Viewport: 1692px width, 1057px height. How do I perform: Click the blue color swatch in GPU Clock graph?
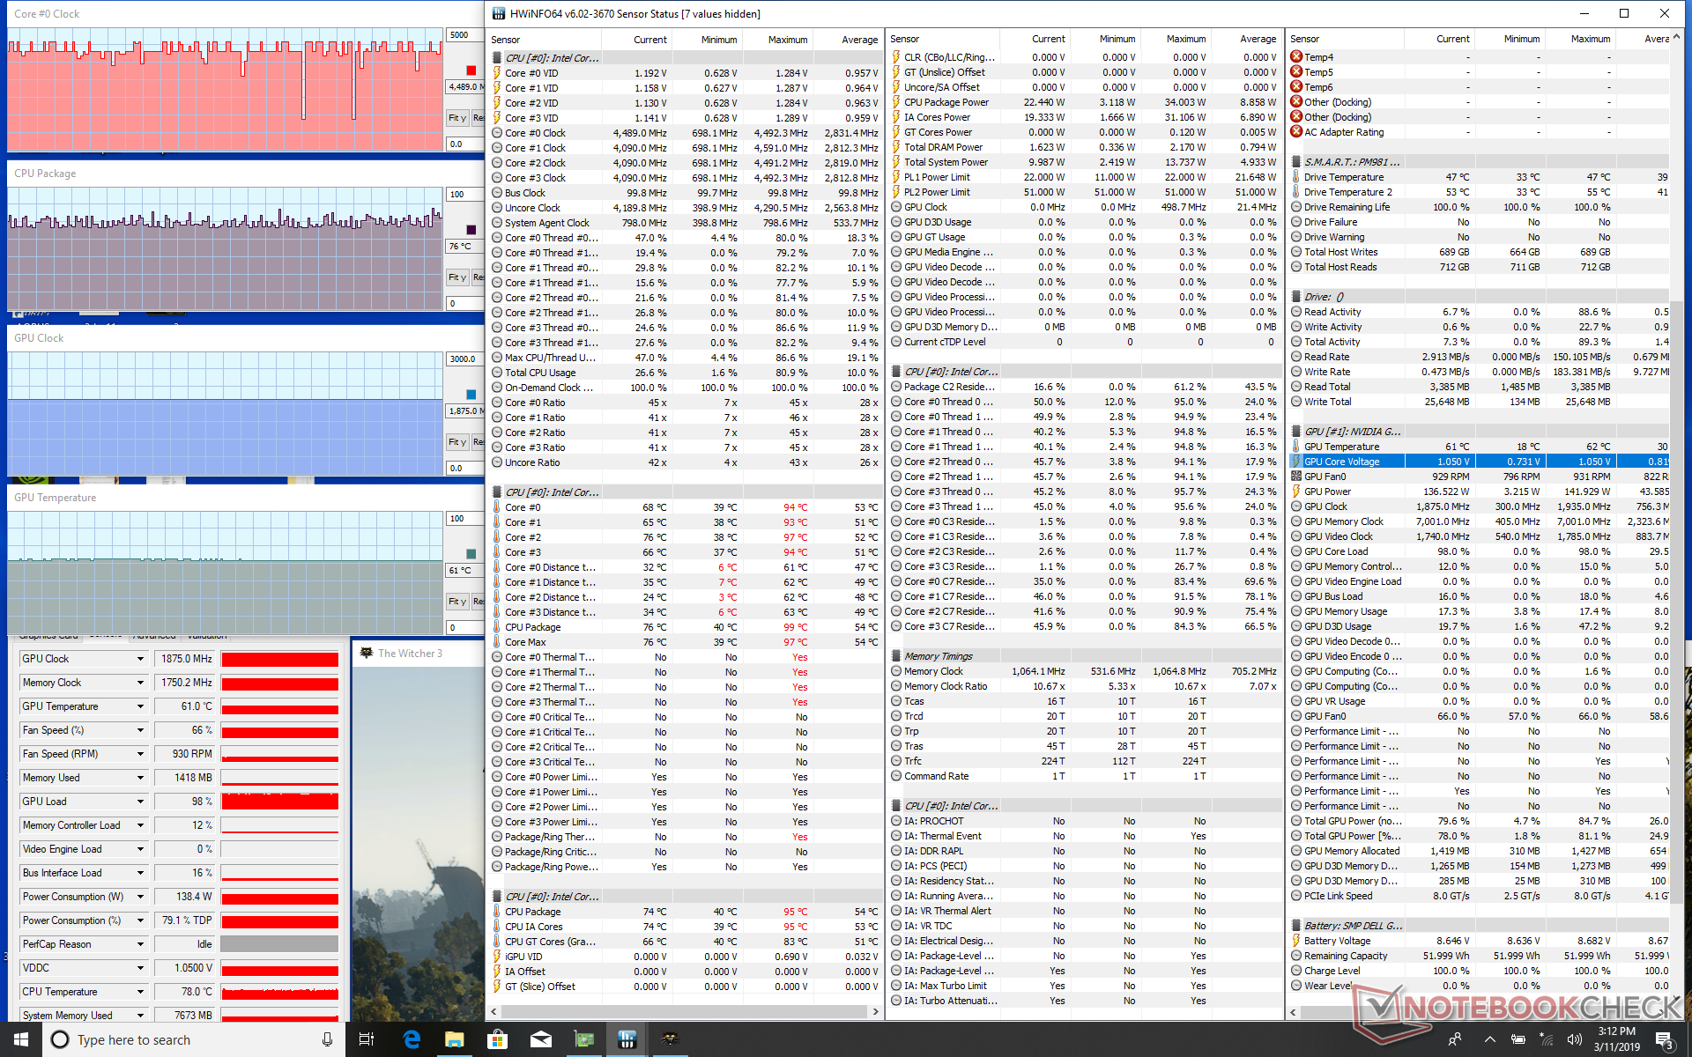[471, 395]
